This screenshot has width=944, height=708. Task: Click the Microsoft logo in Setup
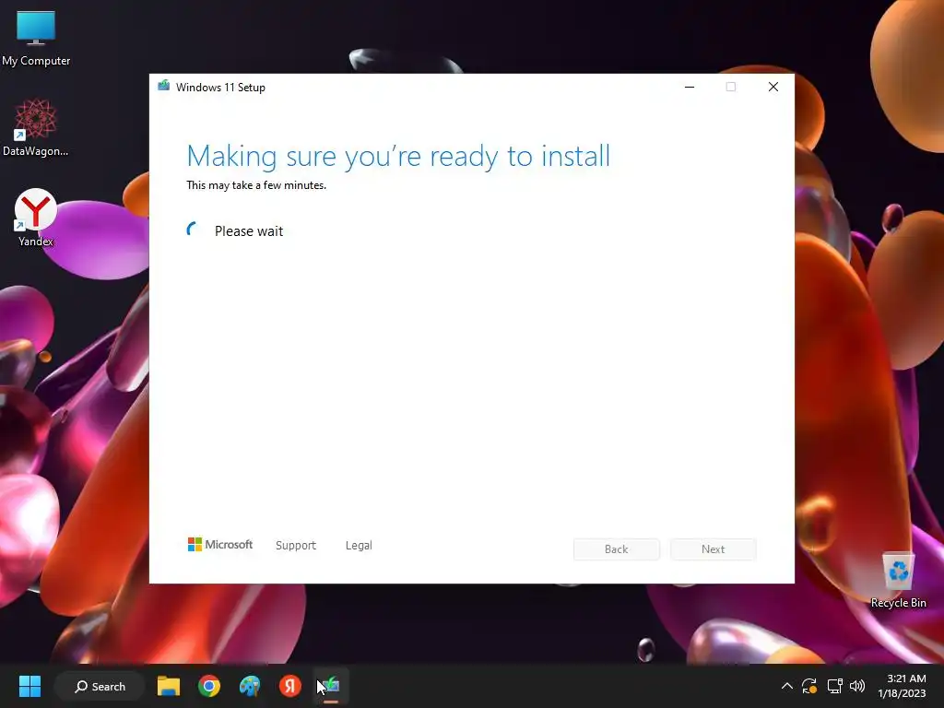point(220,545)
